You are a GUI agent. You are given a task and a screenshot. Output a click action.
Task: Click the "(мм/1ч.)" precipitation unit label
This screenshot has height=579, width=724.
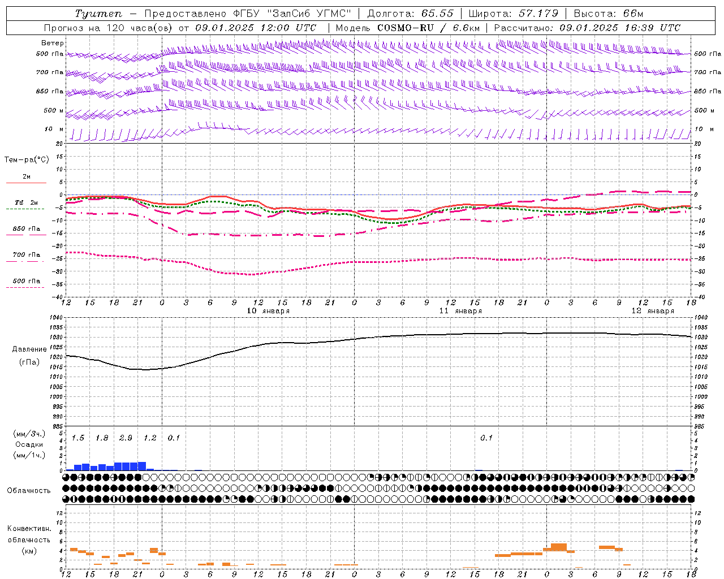[x=29, y=455]
